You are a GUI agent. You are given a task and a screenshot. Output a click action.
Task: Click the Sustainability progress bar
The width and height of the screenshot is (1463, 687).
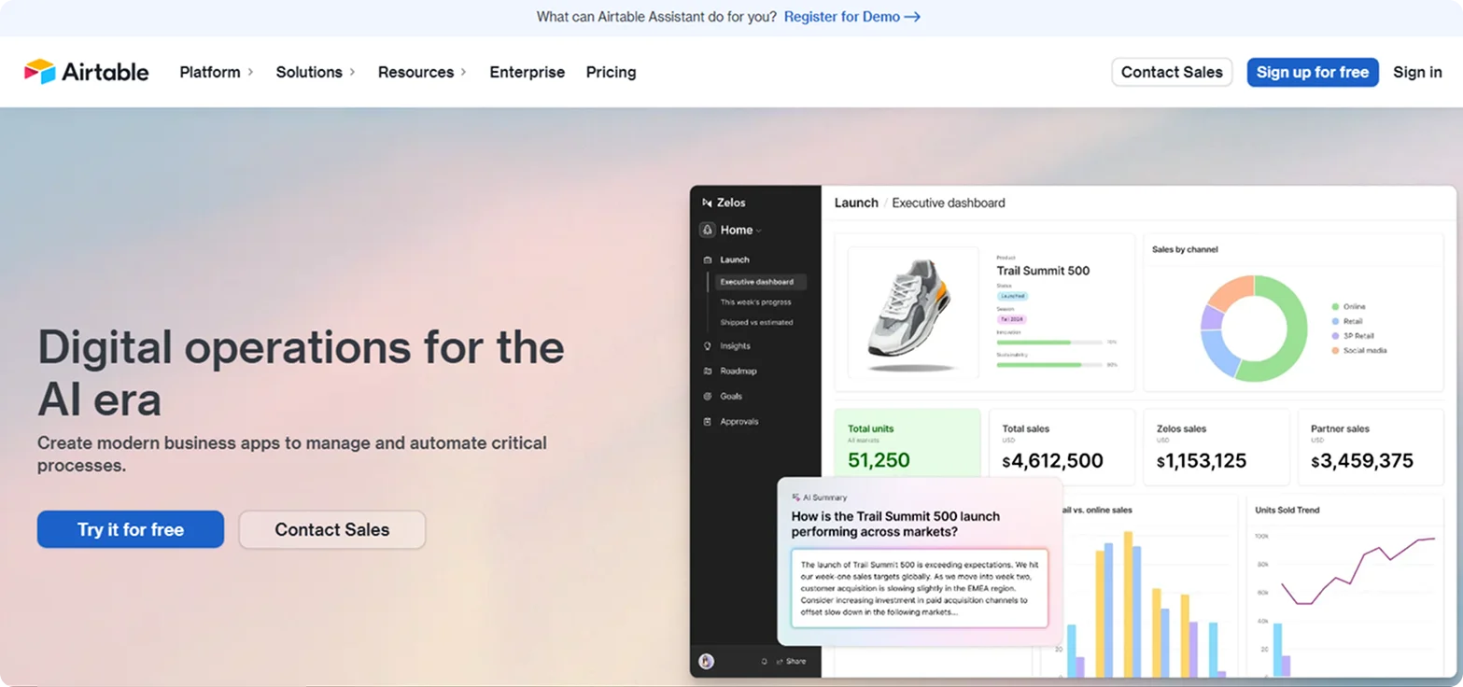point(1050,365)
